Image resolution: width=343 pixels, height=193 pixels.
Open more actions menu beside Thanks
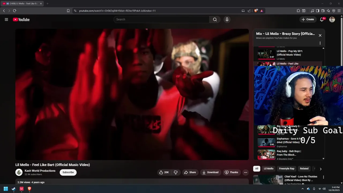click(245, 172)
